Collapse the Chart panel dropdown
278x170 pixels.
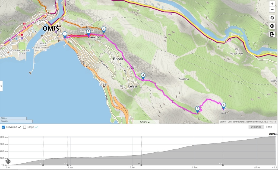point(145,122)
